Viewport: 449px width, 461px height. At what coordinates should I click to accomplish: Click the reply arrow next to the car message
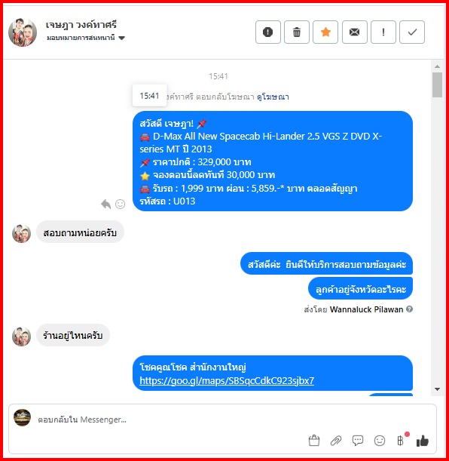[105, 204]
